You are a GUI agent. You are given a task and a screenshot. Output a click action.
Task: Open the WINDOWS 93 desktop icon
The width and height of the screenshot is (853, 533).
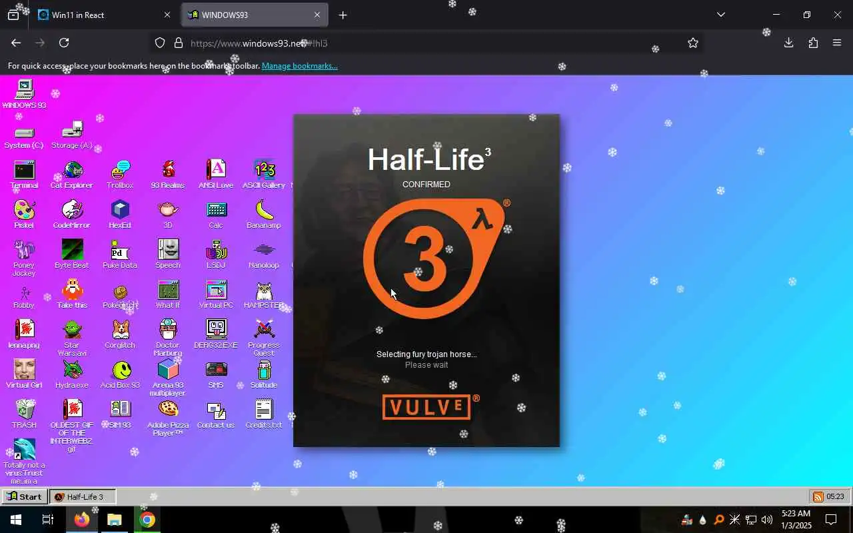coord(24,94)
